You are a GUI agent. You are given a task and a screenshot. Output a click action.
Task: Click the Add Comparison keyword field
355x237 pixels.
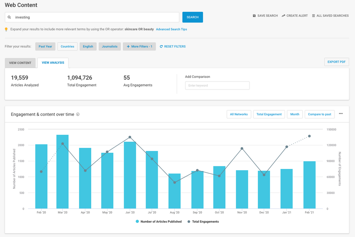pyautogui.click(x=217, y=86)
